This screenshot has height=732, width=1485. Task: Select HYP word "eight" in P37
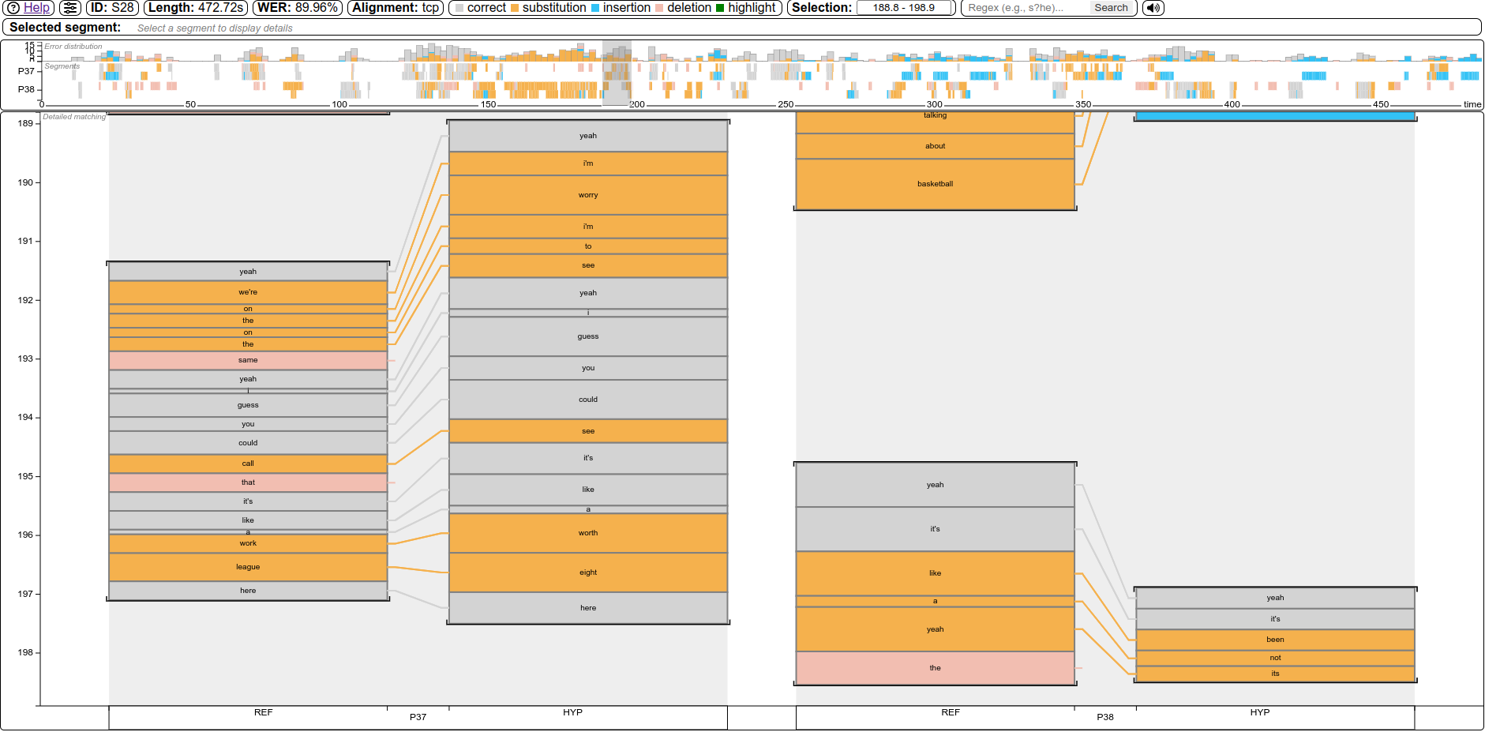click(x=588, y=572)
